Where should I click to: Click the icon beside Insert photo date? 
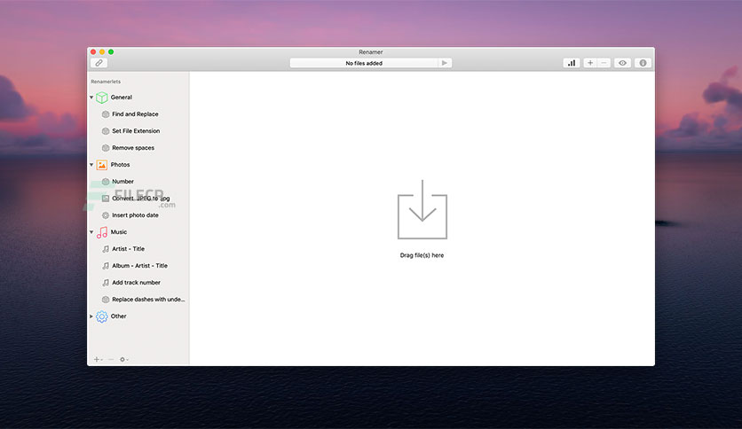click(x=106, y=215)
